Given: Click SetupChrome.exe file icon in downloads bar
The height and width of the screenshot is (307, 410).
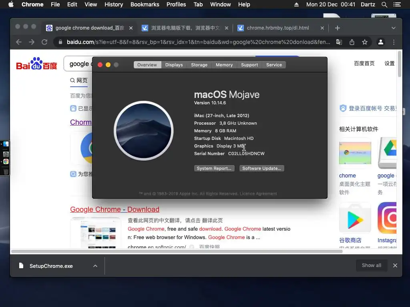Looking at the screenshot, I should (21, 266).
